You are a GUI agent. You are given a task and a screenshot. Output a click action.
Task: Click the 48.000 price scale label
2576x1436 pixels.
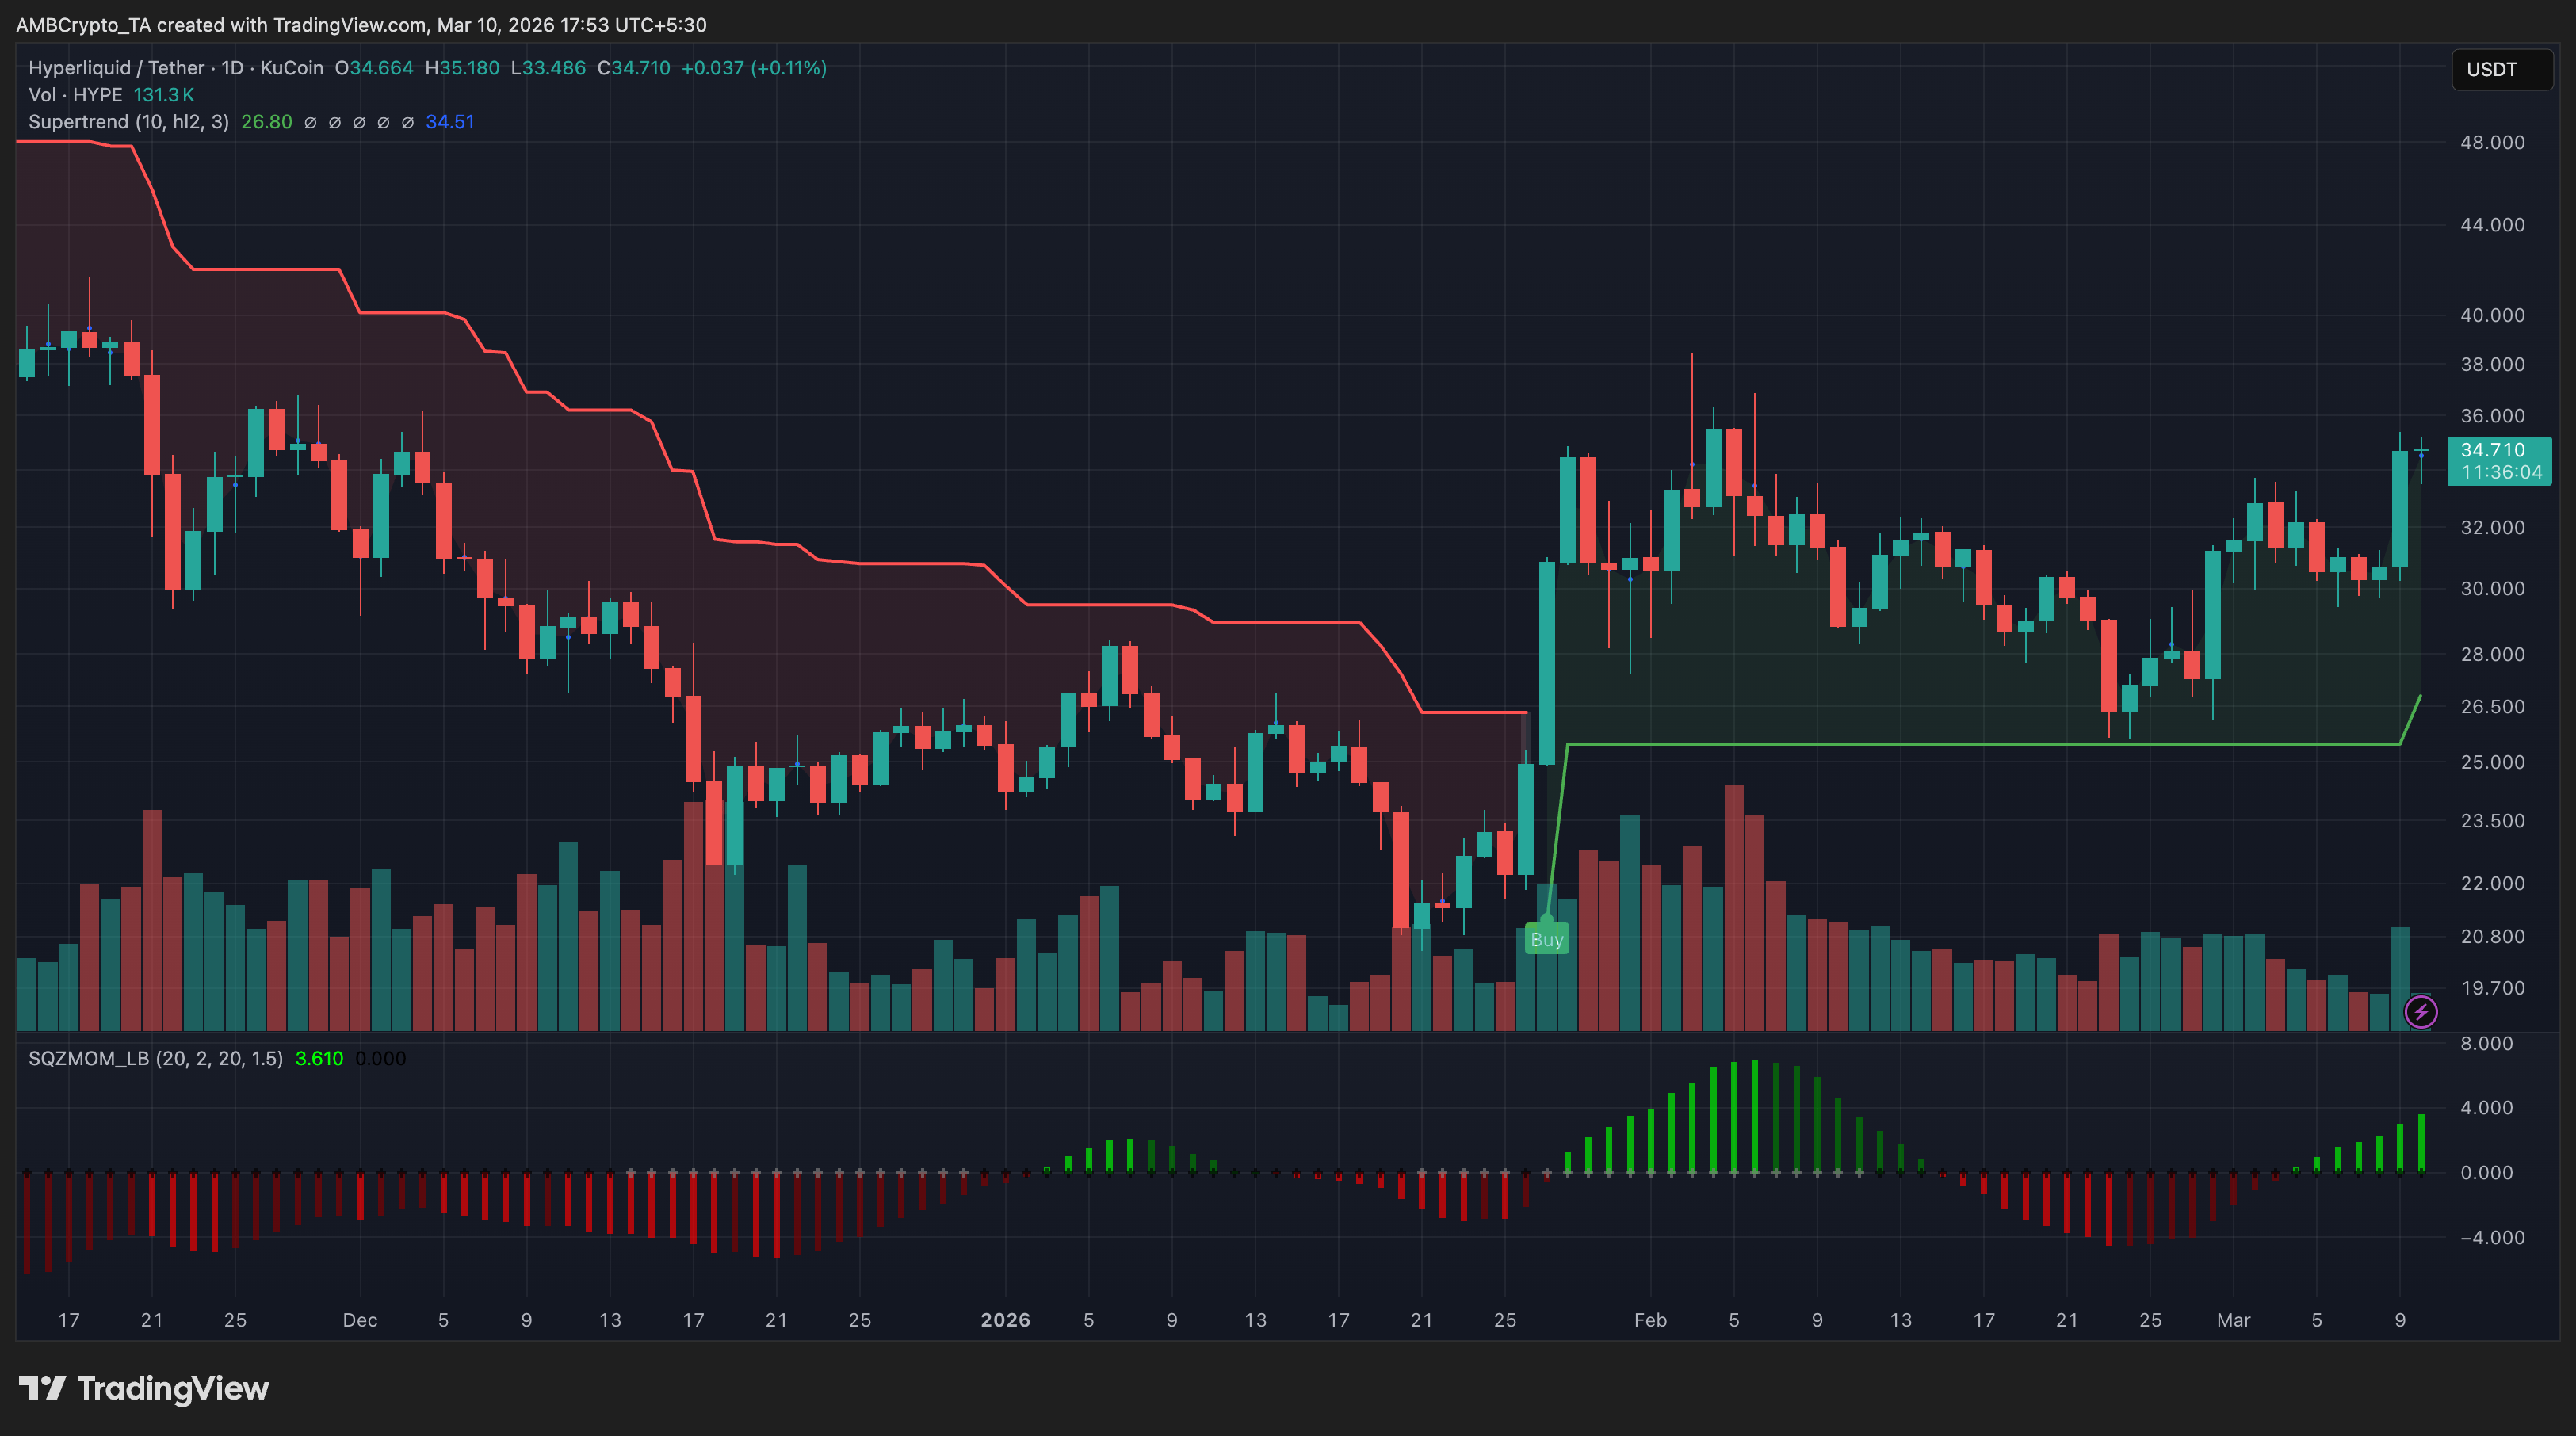[2492, 142]
